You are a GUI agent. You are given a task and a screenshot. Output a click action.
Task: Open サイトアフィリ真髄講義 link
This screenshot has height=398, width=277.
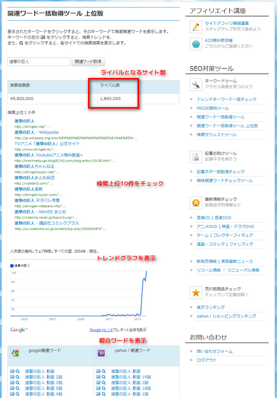point(227,23)
